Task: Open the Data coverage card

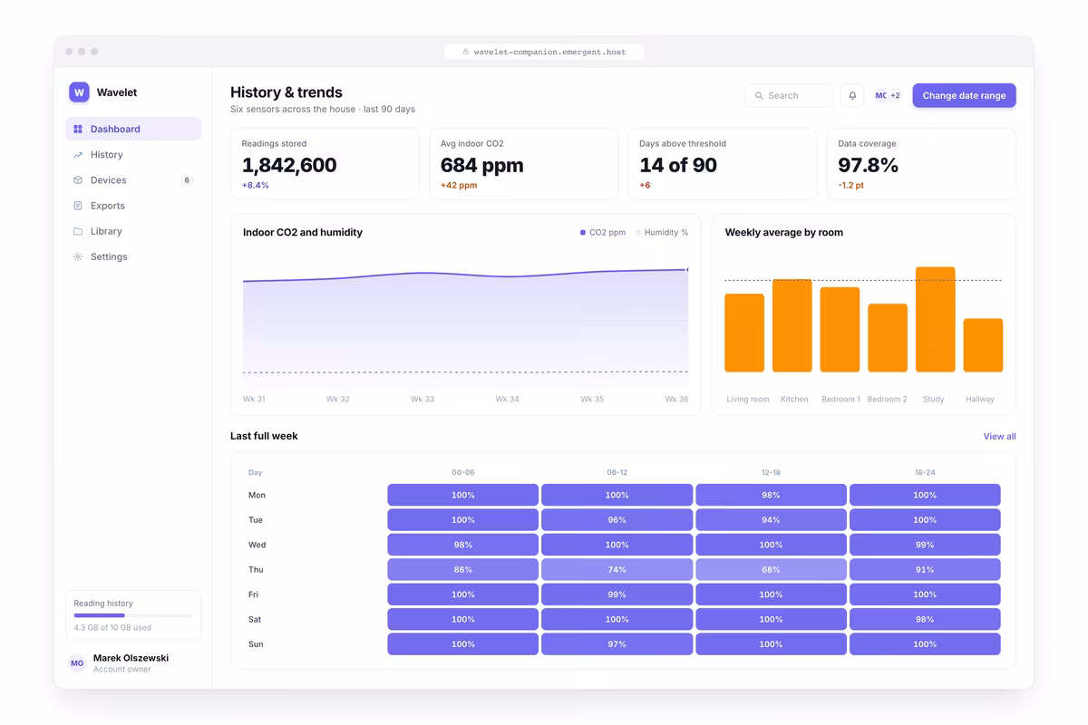Action: 921,163
